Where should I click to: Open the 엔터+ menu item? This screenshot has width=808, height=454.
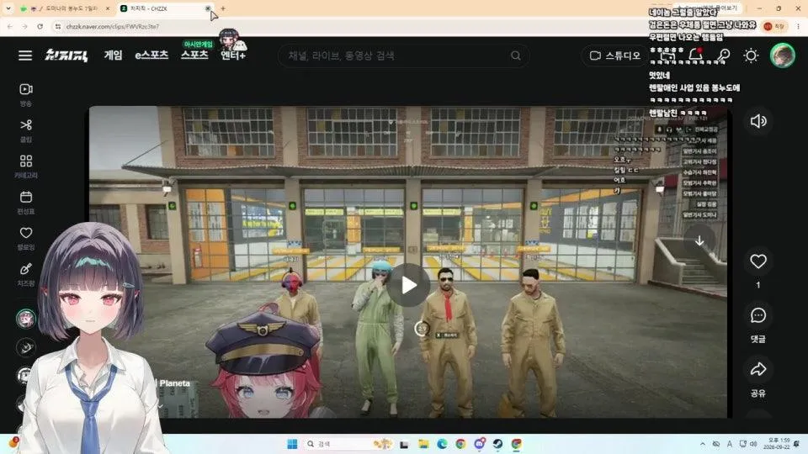coord(233,55)
